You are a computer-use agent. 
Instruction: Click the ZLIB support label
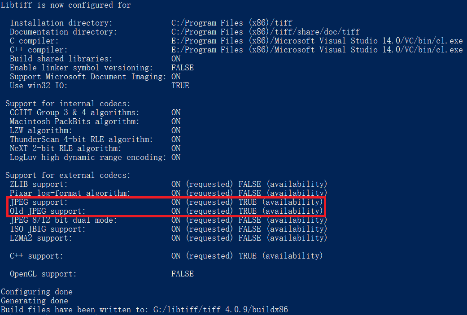[x=39, y=184]
